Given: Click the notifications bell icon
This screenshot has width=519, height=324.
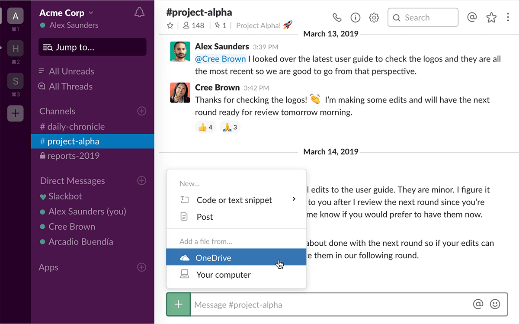Looking at the screenshot, I should [139, 13].
